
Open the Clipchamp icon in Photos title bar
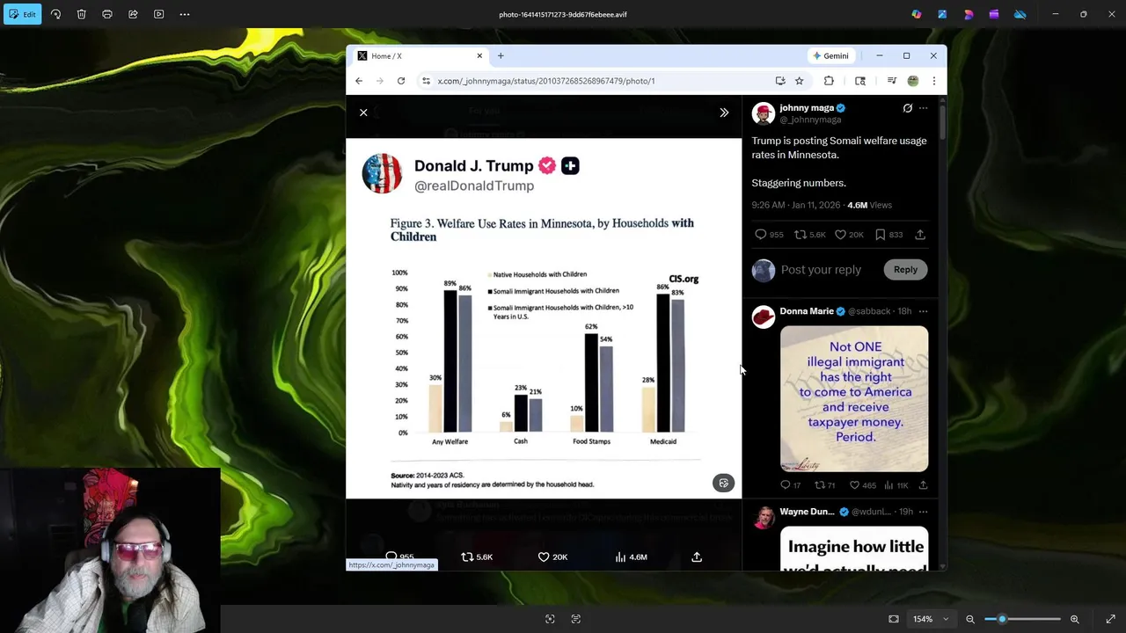994,14
